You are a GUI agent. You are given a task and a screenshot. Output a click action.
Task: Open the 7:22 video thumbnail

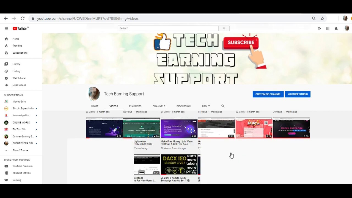pyautogui.click(x=216, y=128)
